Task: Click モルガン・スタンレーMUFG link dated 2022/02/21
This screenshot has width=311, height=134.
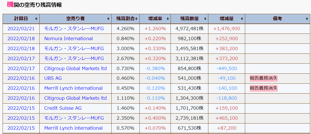Action: pos(74,29)
